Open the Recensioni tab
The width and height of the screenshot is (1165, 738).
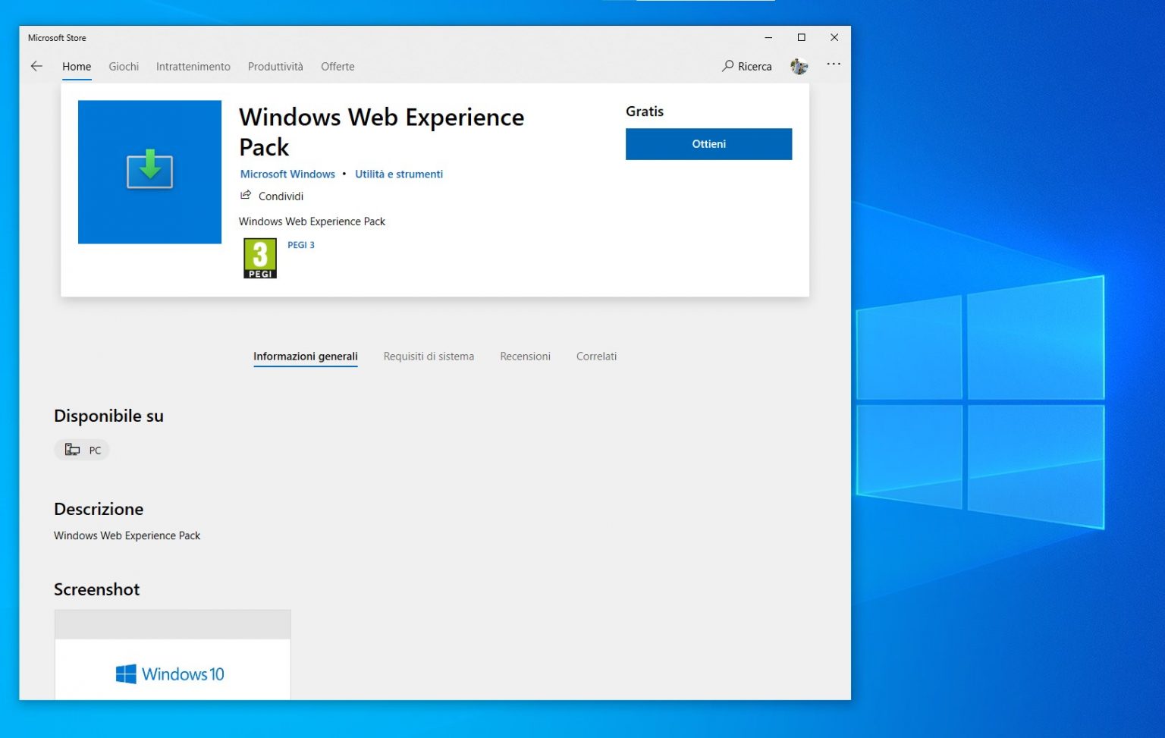(525, 356)
